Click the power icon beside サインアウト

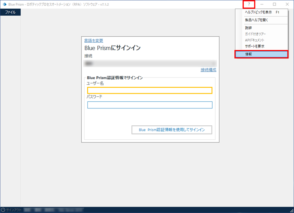point(3,210)
